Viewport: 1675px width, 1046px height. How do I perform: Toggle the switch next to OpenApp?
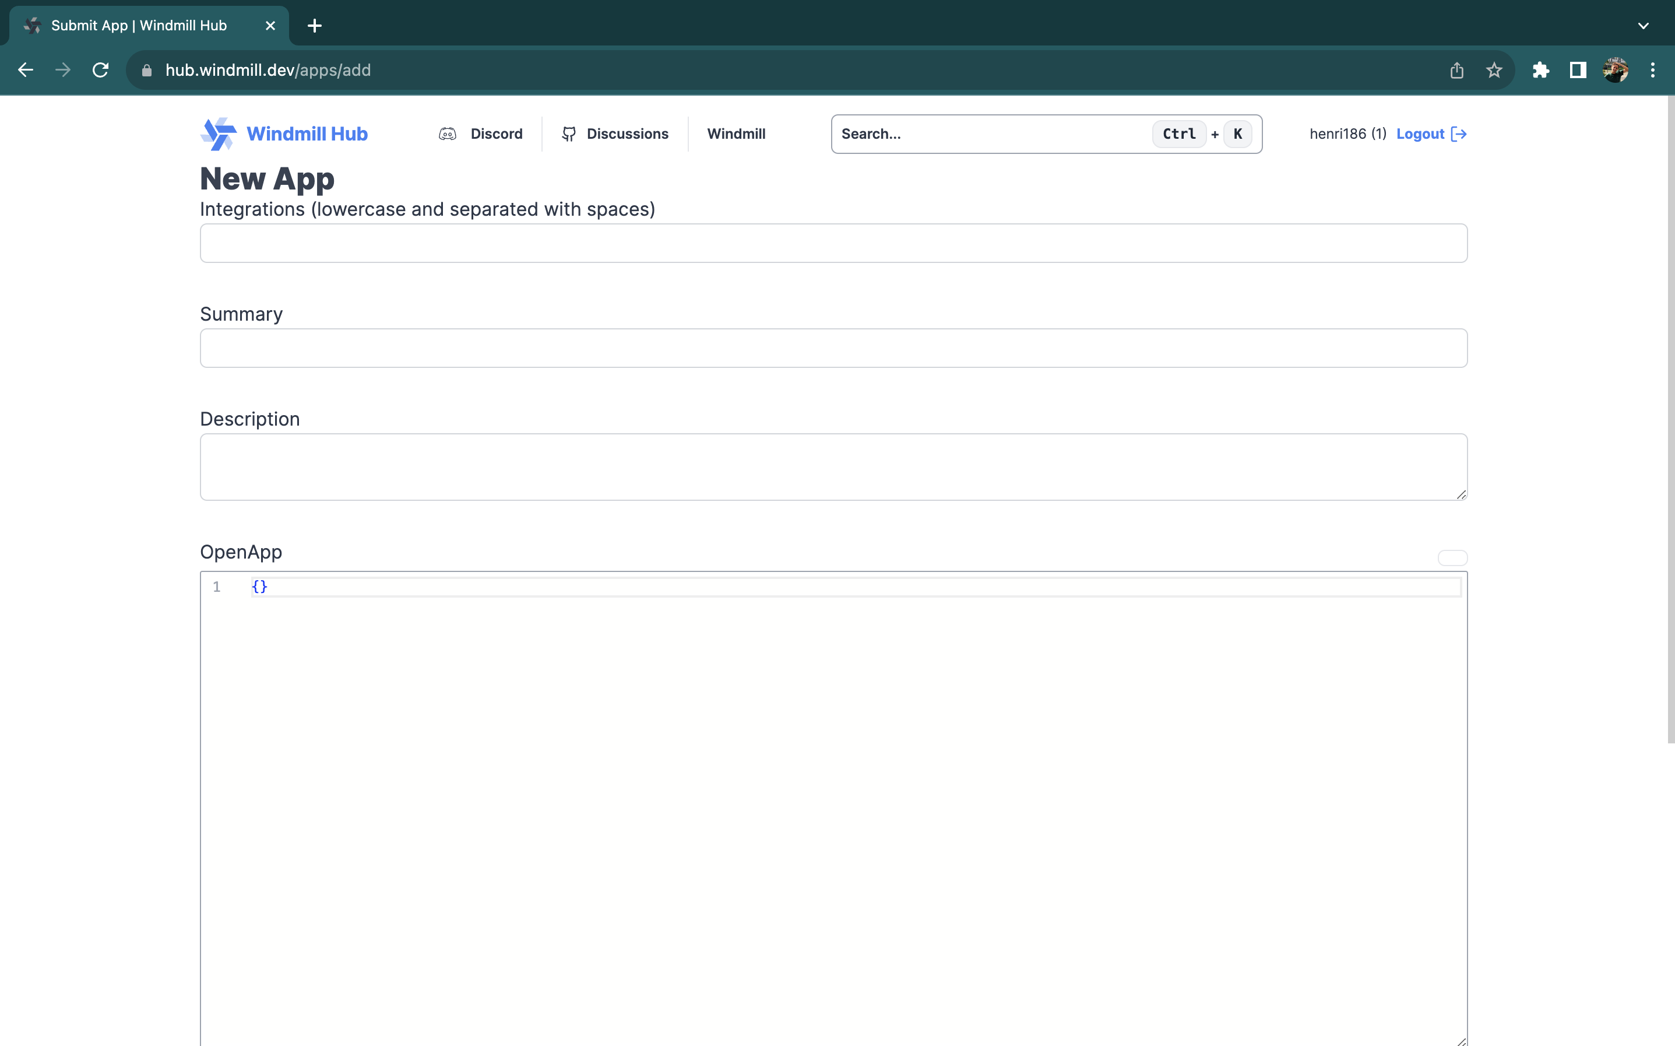click(x=1452, y=557)
